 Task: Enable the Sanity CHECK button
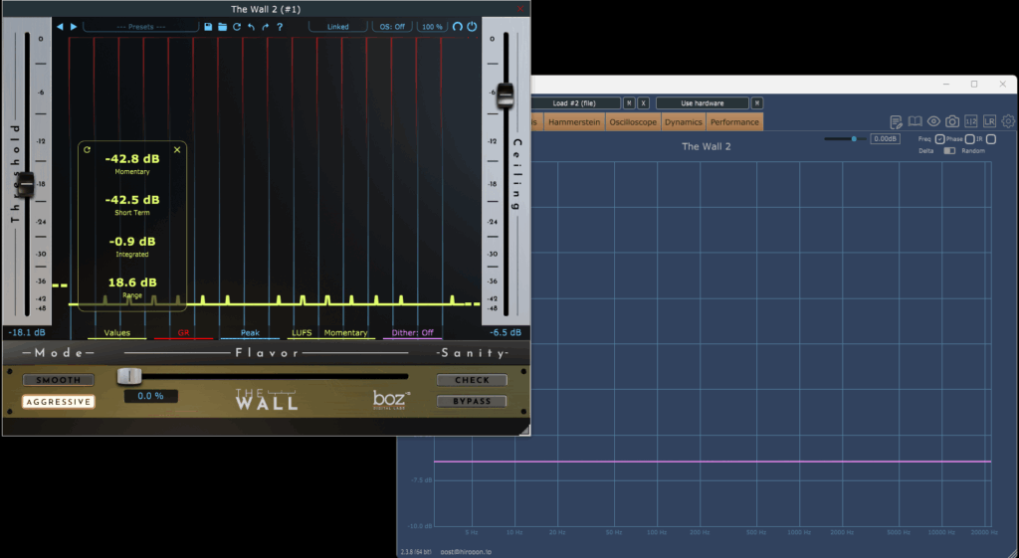(472, 380)
